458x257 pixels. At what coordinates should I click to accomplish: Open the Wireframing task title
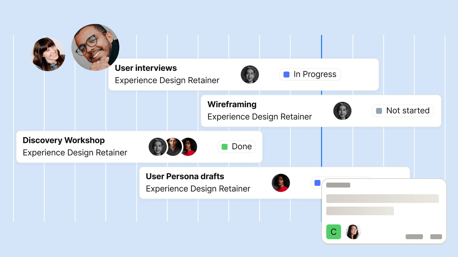tap(232, 104)
